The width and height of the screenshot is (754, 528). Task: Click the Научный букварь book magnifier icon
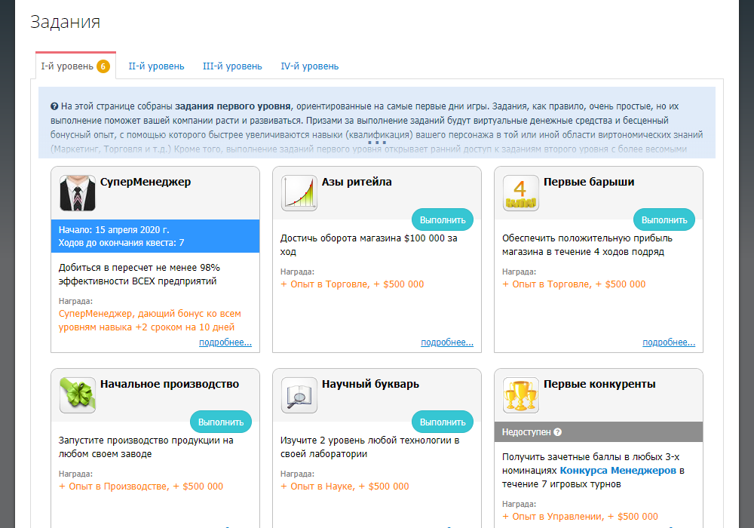tap(299, 395)
